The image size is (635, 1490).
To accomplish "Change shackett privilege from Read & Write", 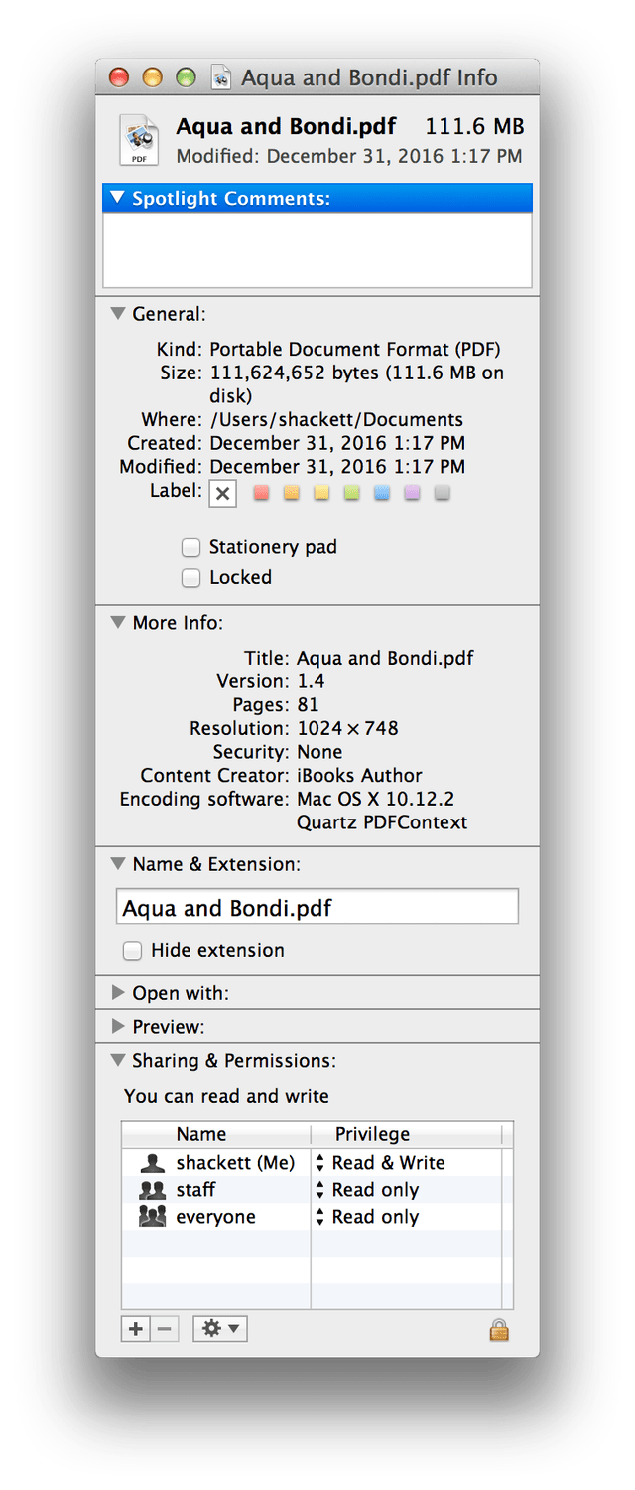I will (379, 1163).
